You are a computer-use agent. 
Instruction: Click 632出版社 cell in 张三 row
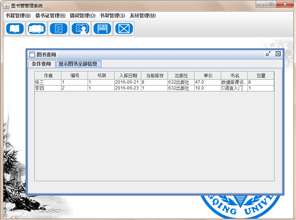(x=181, y=82)
